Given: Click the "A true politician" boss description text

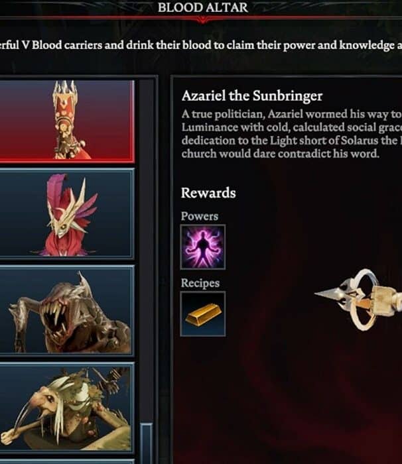Looking at the screenshot, I should [x=292, y=134].
